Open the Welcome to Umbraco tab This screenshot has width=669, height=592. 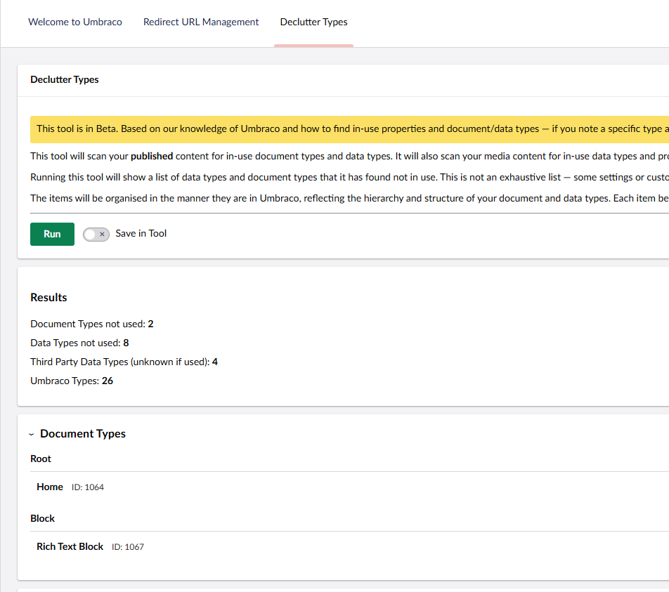pyautogui.click(x=75, y=22)
